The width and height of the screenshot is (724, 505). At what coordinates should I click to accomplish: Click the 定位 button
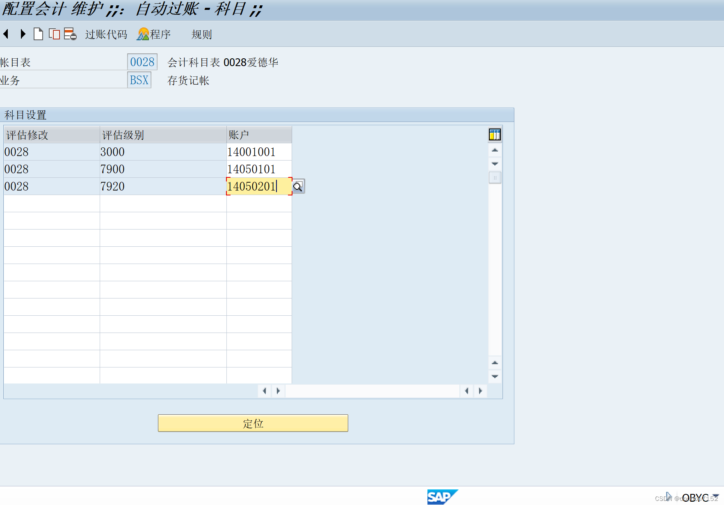[253, 423]
